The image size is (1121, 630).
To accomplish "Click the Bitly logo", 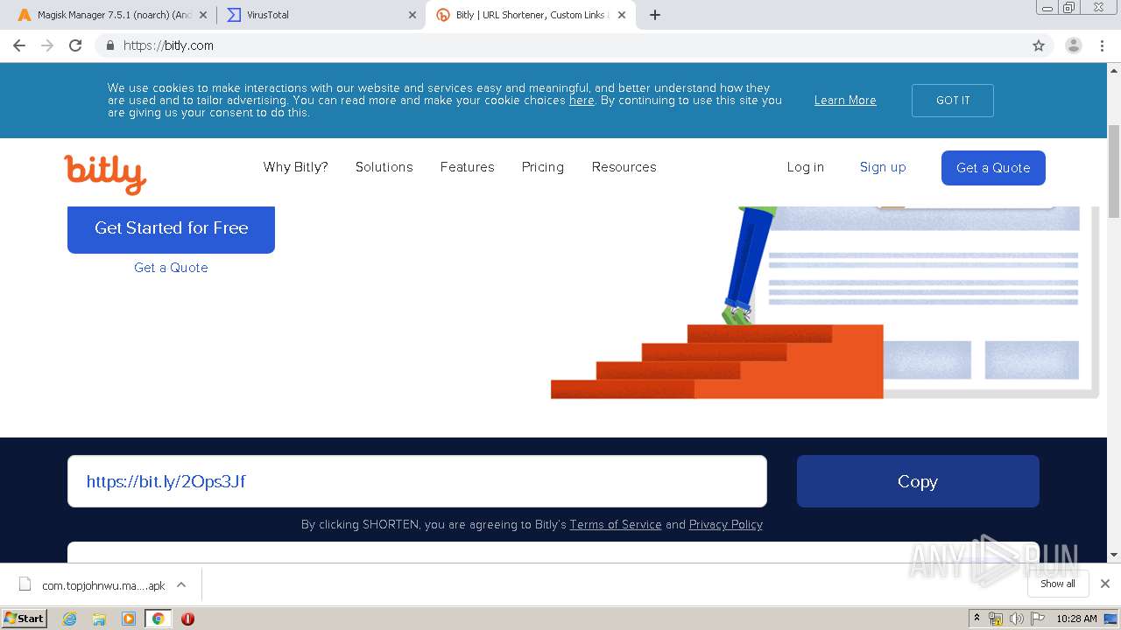I will click(105, 173).
